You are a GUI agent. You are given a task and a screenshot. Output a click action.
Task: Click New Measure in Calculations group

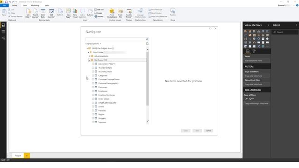[156, 9]
